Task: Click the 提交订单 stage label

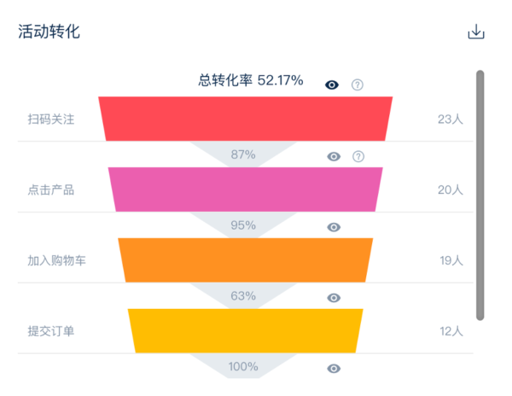Action: point(51,331)
